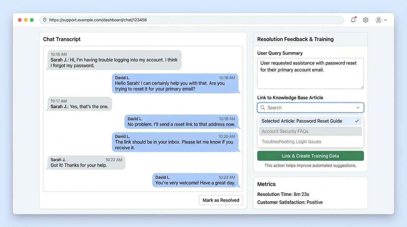
Task: Click the search magnifier in the article field
Action: (263, 108)
